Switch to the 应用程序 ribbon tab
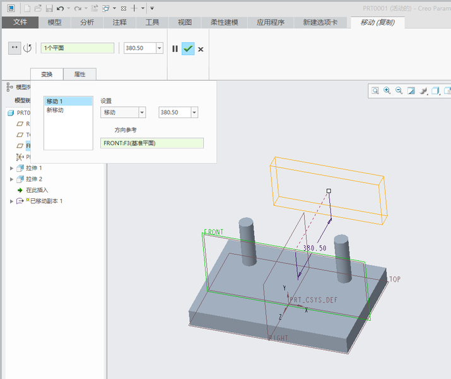 271,22
